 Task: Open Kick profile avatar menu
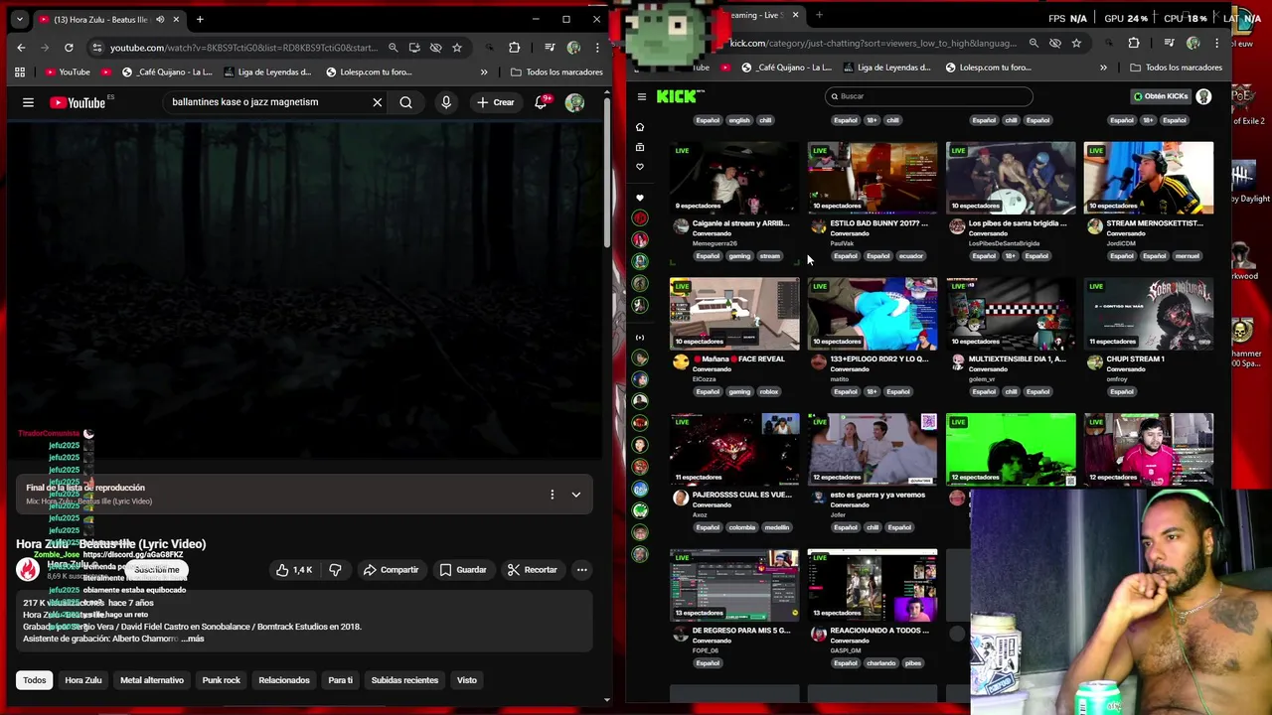coord(1203,96)
